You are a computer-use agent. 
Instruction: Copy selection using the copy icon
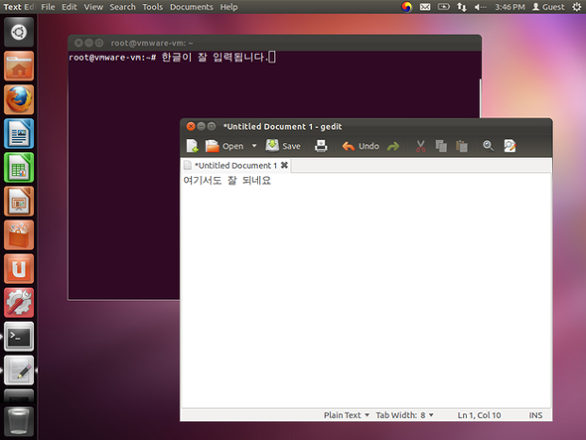click(x=441, y=146)
